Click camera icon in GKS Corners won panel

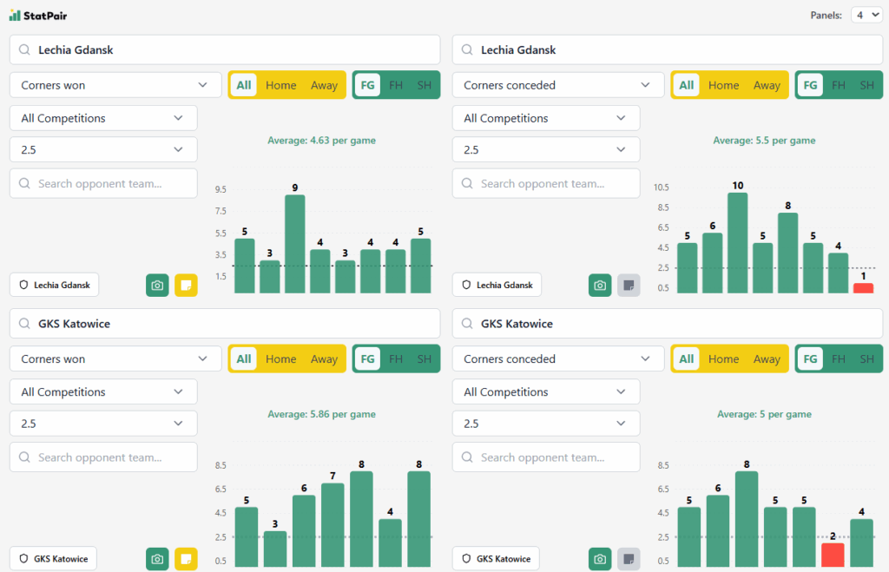coord(157,559)
